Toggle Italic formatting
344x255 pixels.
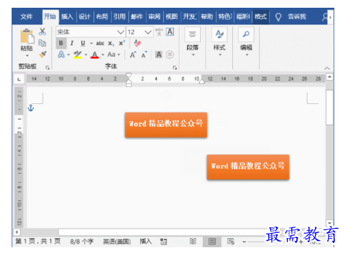click(x=72, y=43)
